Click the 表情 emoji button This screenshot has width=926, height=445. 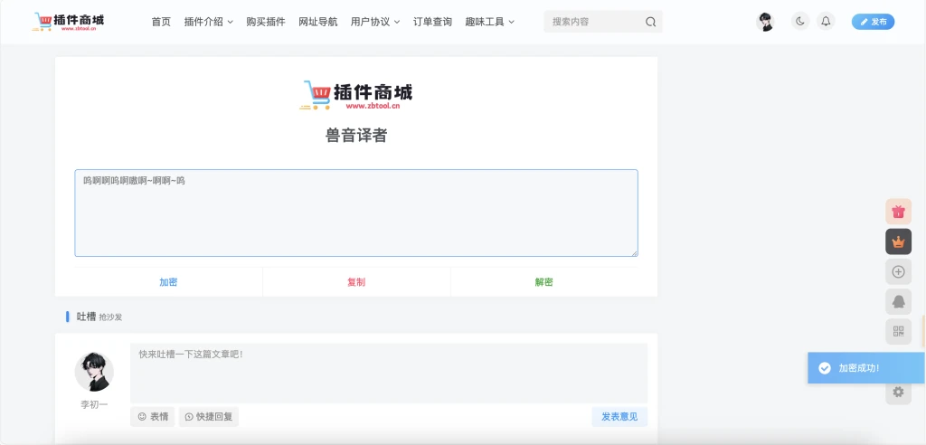pos(152,417)
